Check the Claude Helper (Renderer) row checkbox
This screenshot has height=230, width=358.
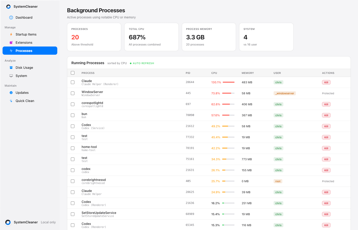[x=73, y=82]
